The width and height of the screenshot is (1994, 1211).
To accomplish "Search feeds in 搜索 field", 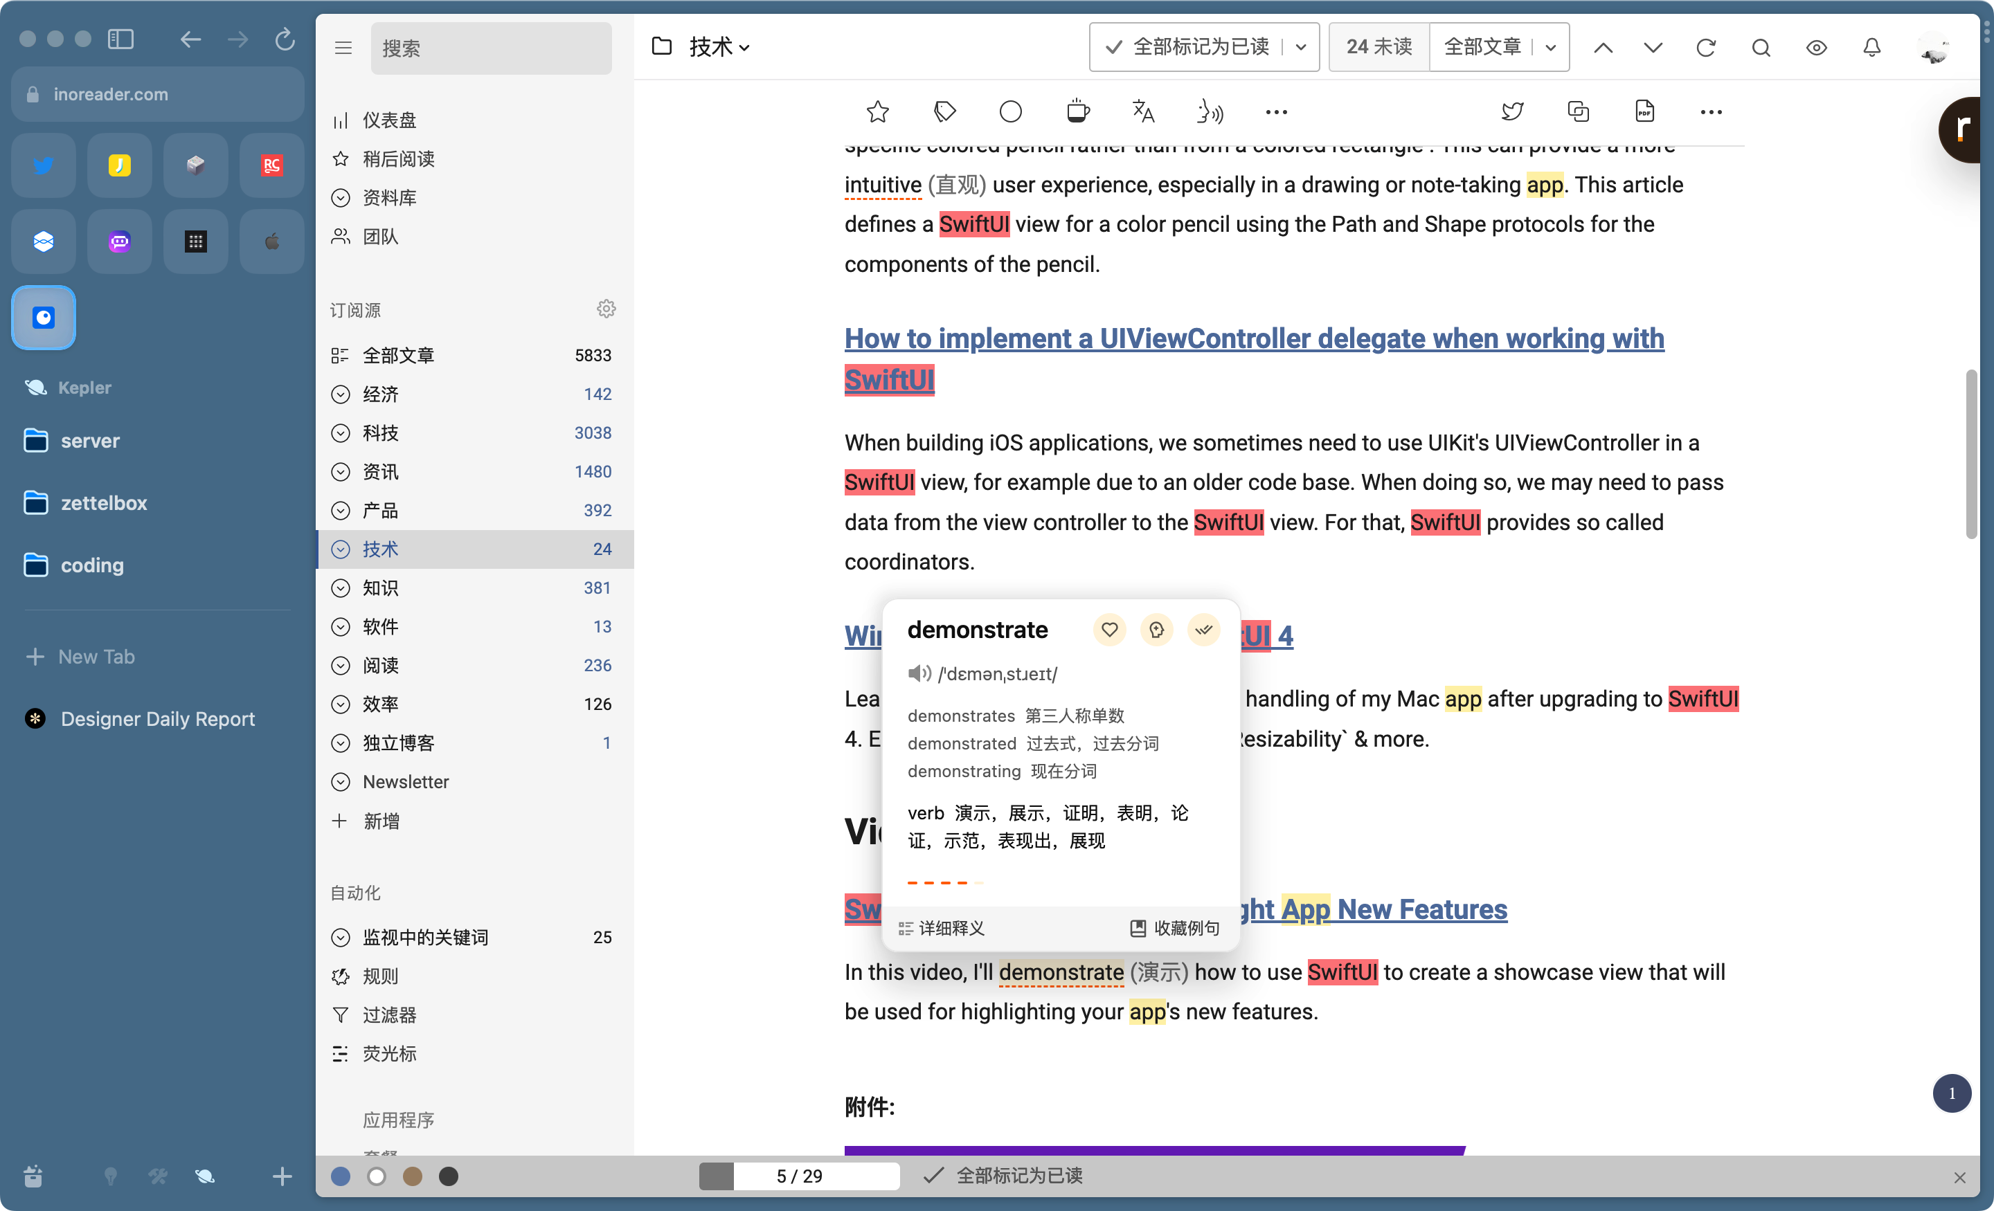I will click(491, 48).
